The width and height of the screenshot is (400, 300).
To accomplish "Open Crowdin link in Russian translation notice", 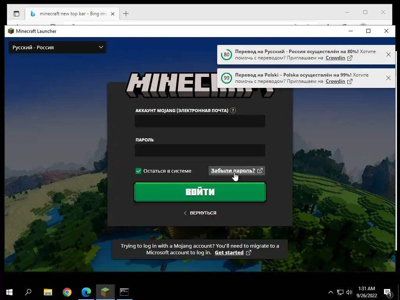I will click(x=335, y=58).
